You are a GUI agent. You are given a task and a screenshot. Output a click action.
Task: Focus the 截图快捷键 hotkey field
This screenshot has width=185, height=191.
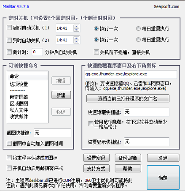click(x=52, y=133)
